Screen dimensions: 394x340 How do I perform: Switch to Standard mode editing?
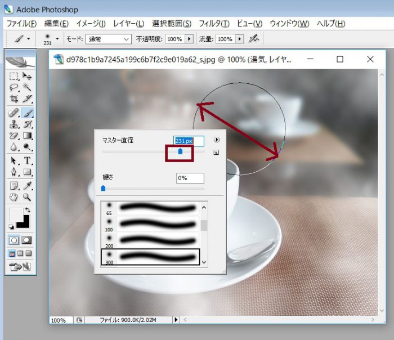click(x=14, y=240)
